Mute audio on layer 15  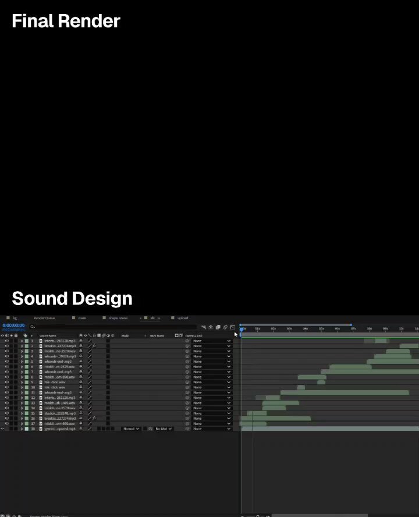coord(7,413)
